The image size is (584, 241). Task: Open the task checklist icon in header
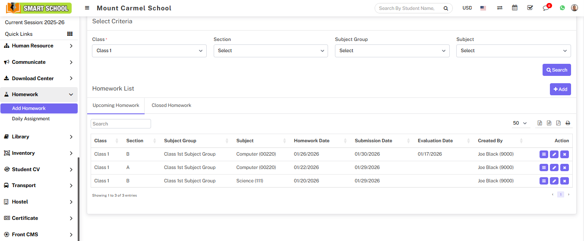(530, 8)
